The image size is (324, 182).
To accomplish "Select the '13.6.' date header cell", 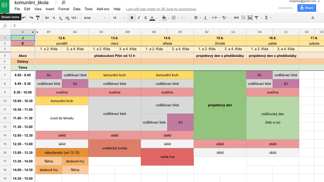I will 115,38.
